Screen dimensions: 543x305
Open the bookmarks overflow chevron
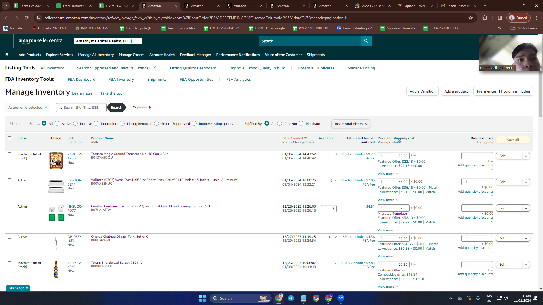499,28
